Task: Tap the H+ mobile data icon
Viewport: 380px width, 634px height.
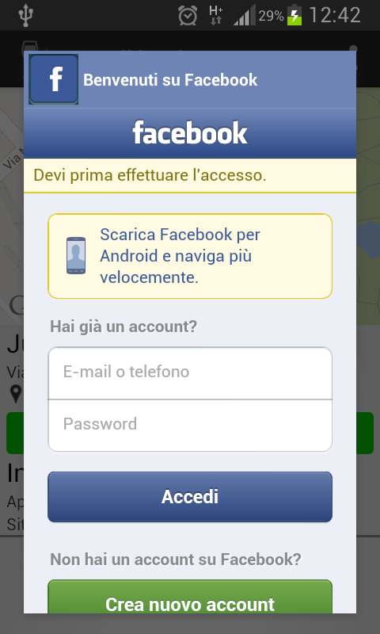Action: pyautogui.click(x=216, y=15)
